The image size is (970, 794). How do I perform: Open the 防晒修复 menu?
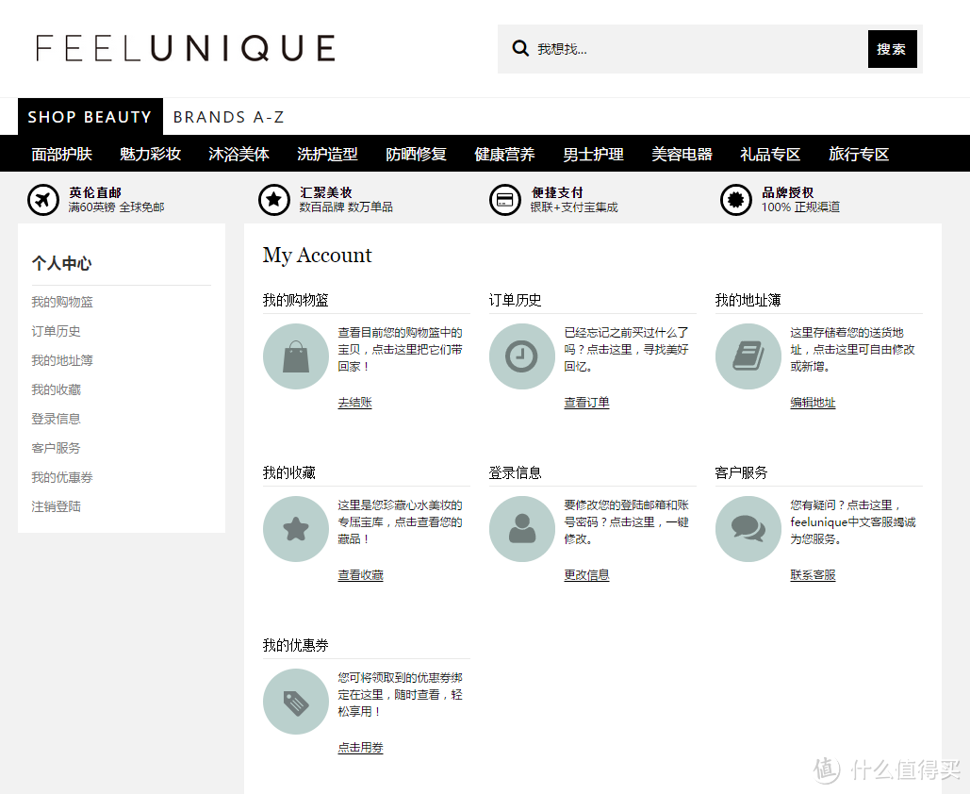(417, 154)
